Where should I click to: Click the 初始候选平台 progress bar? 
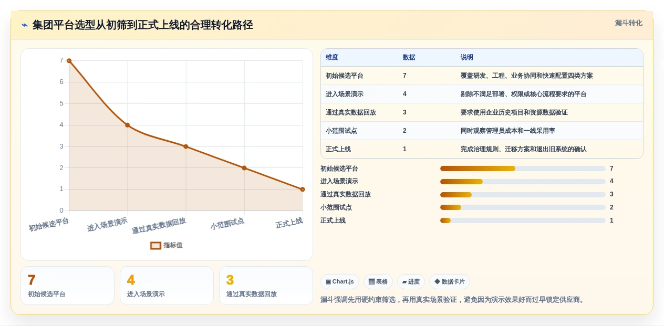(523, 169)
